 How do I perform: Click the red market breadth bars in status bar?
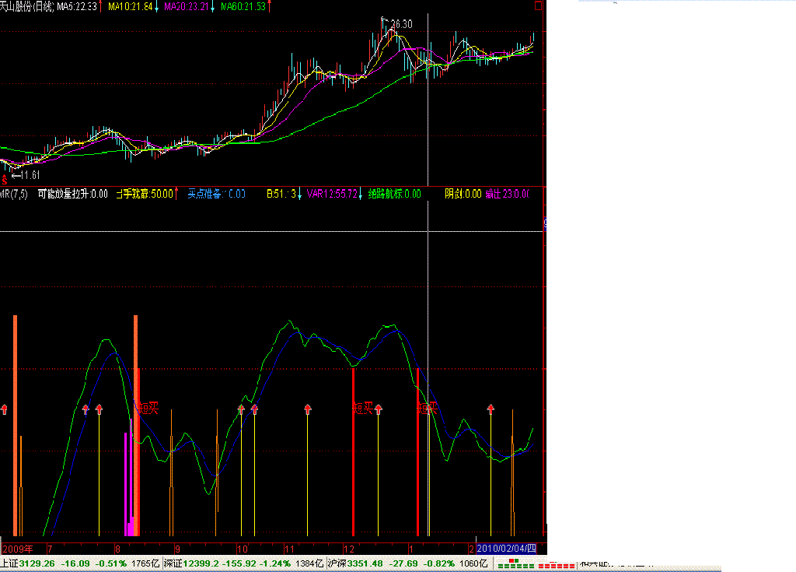pyautogui.click(x=557, y=565)
